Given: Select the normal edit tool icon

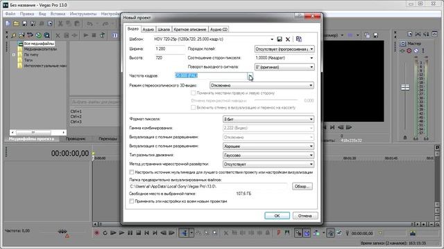Looking at the screenshot, I should pos(185,233).
